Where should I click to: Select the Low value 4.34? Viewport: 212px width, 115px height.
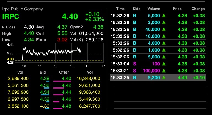click(29, 40)
